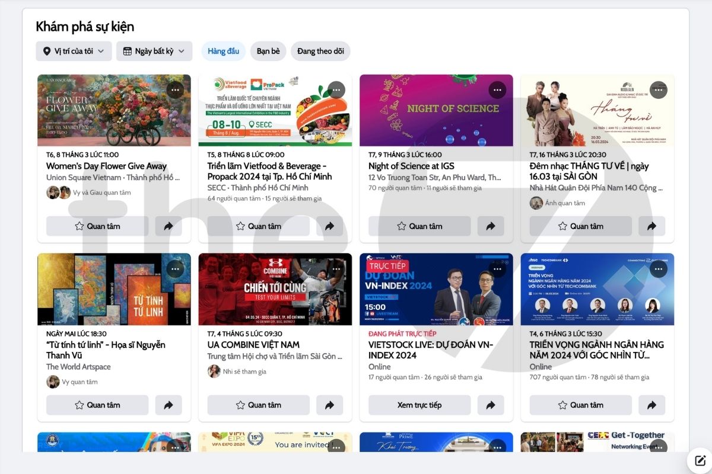Image resolution: width=712 pixels, height=474 pixels.
Task: Click Xem trực tiếp for VIETSTOCK LIVE
Action: 419,405
